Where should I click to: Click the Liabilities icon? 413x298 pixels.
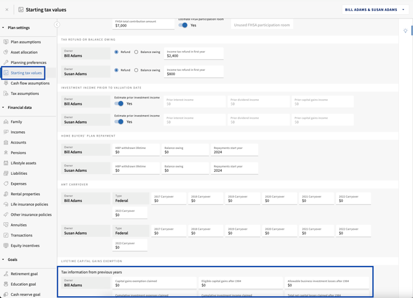tap(6, 174)
